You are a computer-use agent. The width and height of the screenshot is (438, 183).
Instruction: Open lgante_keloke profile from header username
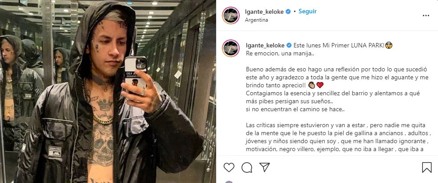coord(264,12)
